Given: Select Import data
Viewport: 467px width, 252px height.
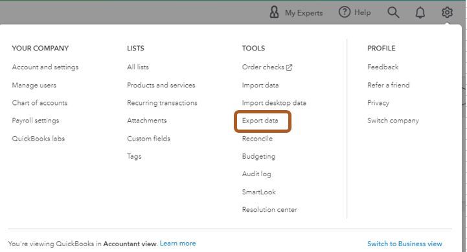Looking at the screenshot, I should coord(260,86).
